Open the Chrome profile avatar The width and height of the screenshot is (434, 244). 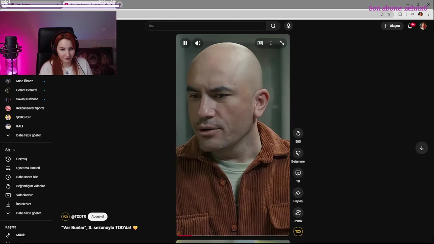[420, 14]
